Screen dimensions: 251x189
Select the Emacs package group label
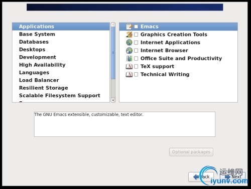click(x=150, y=27)
